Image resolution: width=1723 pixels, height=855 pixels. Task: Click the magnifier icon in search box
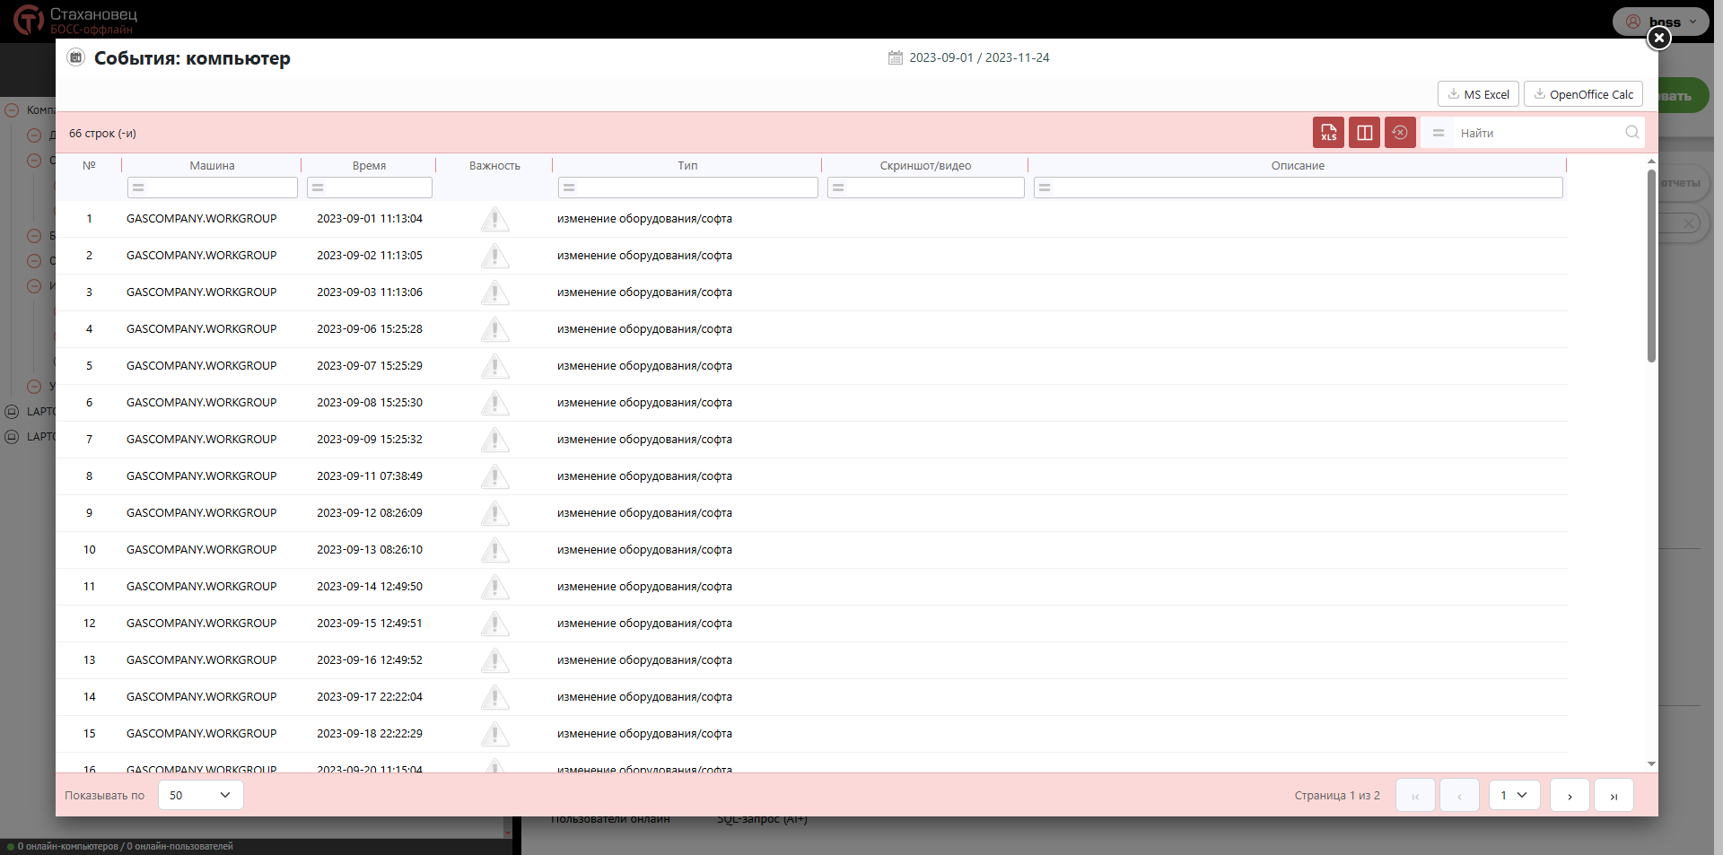(x=1631, y=133)
